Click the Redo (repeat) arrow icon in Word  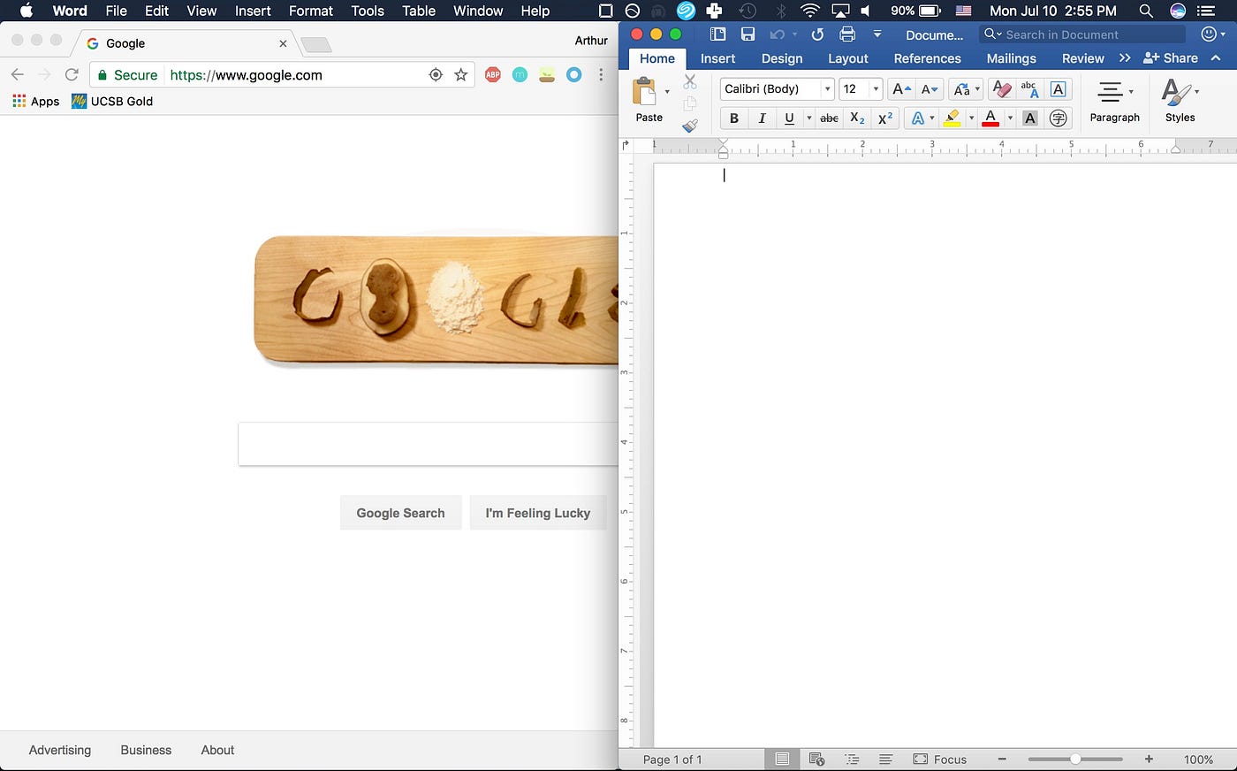click(x=817, y=34)
